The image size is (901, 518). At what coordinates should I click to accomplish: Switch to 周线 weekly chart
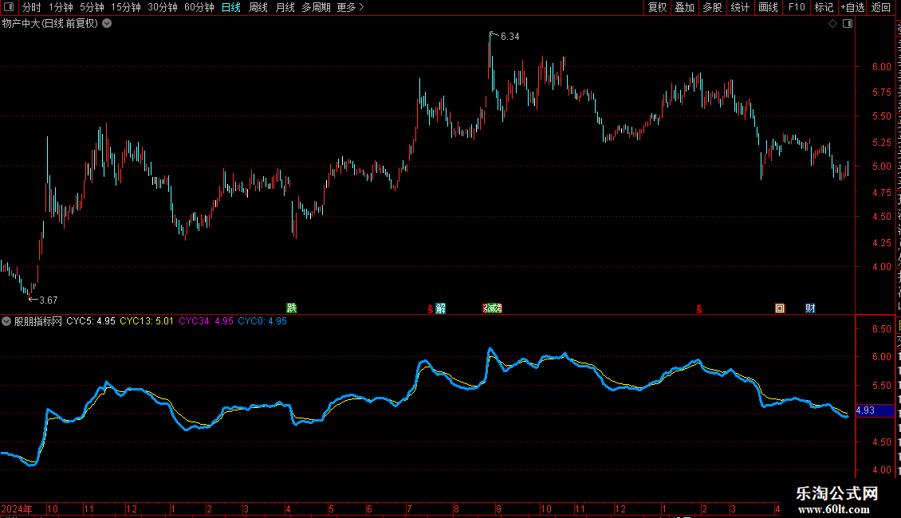click(x=258, y=7)
